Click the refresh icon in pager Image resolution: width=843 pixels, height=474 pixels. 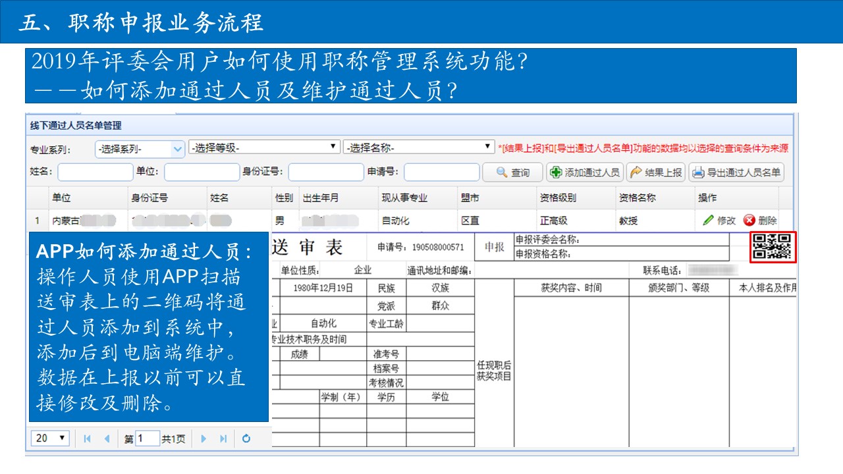tap(246, 438)
